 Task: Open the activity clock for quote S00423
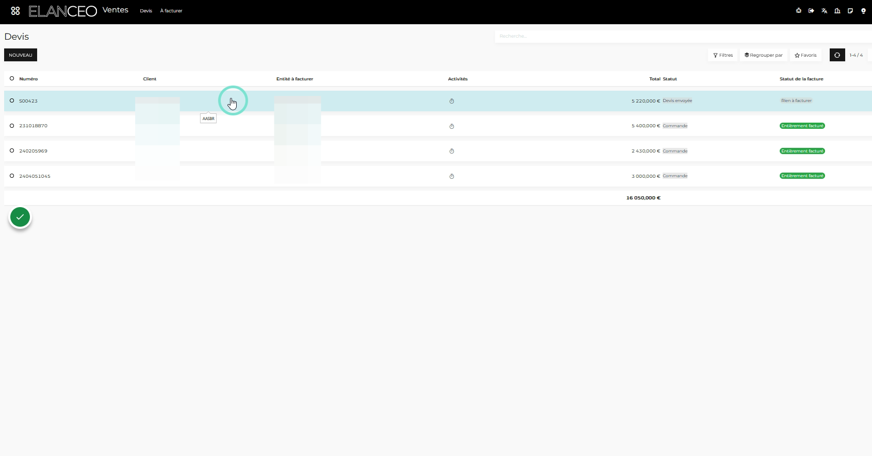coord(452,101)
